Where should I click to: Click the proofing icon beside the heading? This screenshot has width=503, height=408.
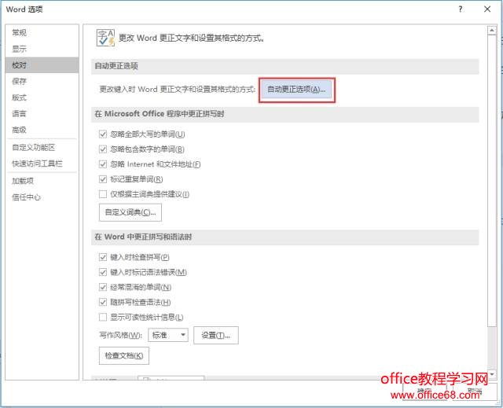(105, 38)
